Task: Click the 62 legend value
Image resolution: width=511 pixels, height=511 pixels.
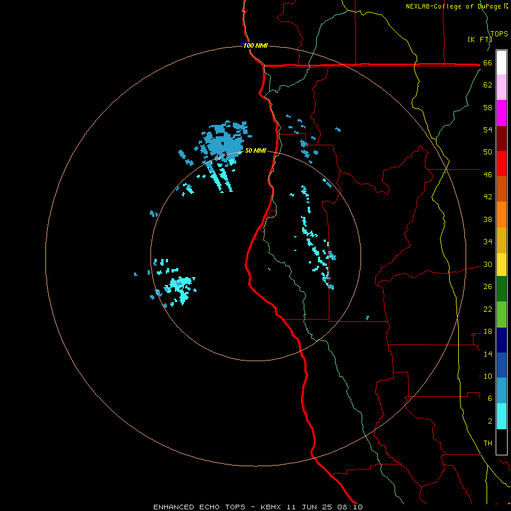Action: tap(488, 85)
